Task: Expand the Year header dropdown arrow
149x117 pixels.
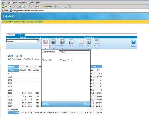Action: click(x=18, y=70)
